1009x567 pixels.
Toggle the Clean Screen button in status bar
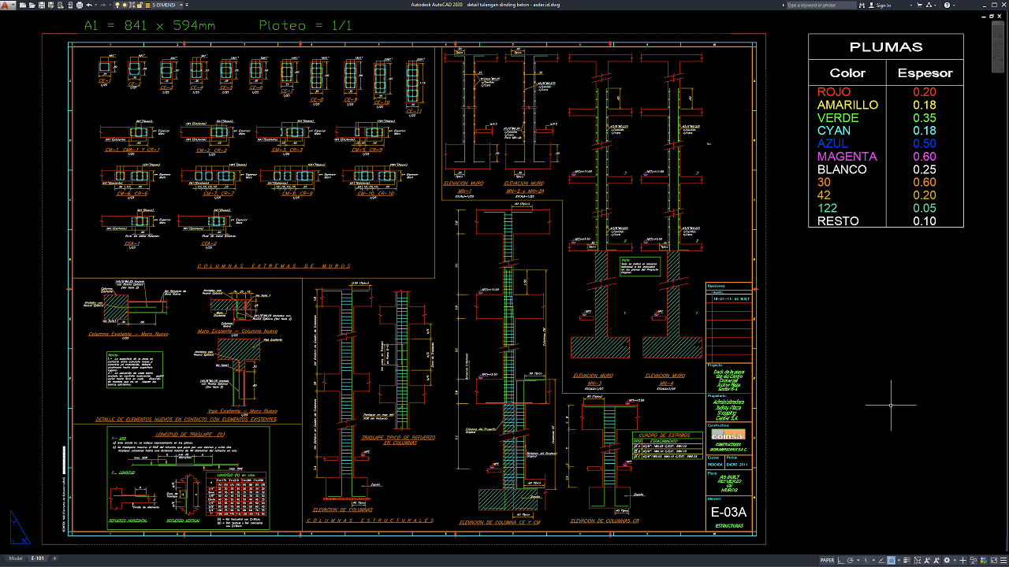click(x=994, y=560)
